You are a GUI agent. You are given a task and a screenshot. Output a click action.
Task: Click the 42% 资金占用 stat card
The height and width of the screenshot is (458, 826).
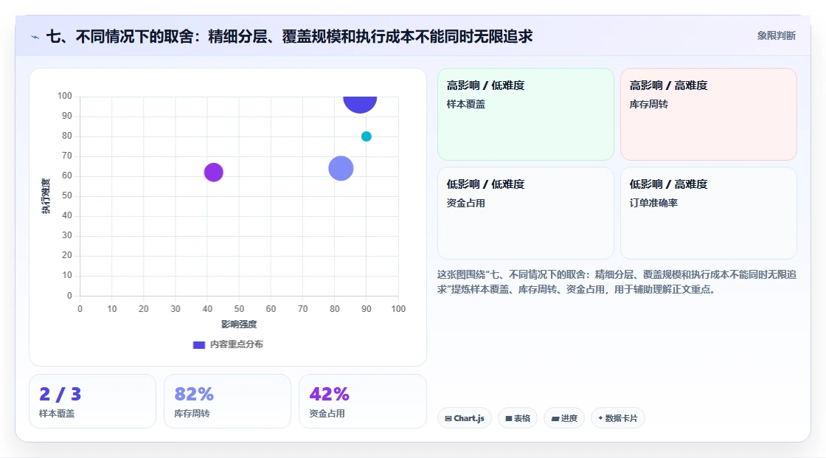click(362, 401)
